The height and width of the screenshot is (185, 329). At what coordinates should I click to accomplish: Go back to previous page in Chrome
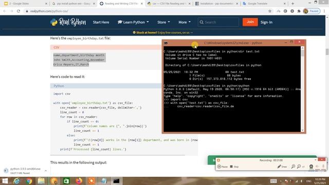[x=5, y=11]
